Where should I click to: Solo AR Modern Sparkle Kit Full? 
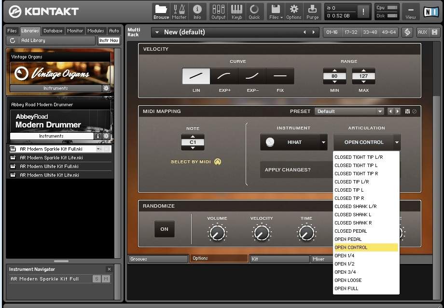97,279
